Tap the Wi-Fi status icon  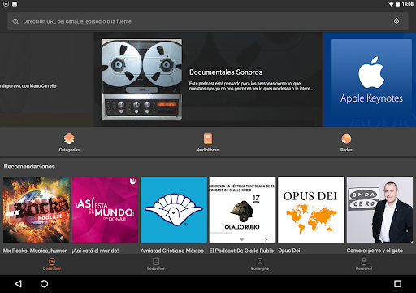(391, 4)
